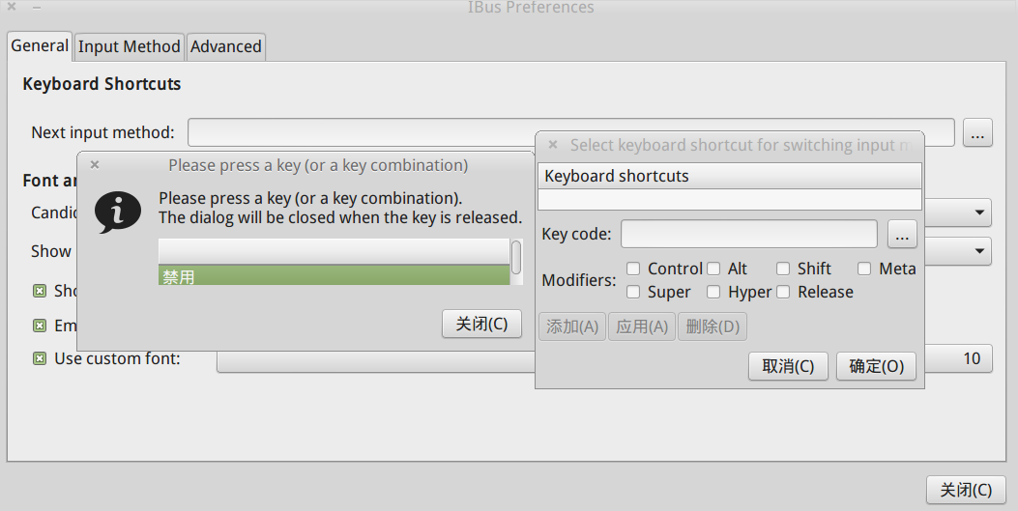This screenshot has width=1018, height=511.
Task: Toggle the Use custom font checkbox
Action: click(40, 358)
